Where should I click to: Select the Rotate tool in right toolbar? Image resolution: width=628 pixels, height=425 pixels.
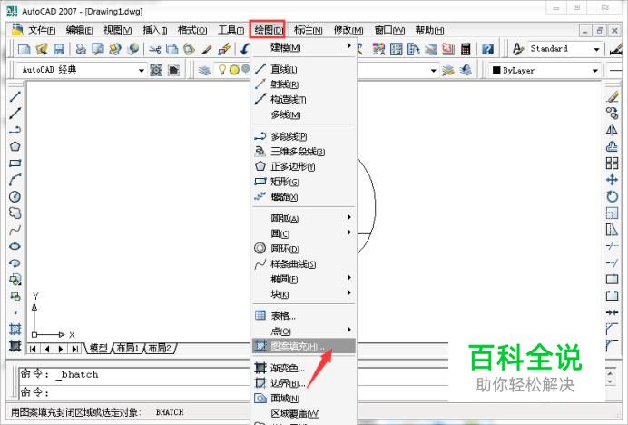click(612, 196)
